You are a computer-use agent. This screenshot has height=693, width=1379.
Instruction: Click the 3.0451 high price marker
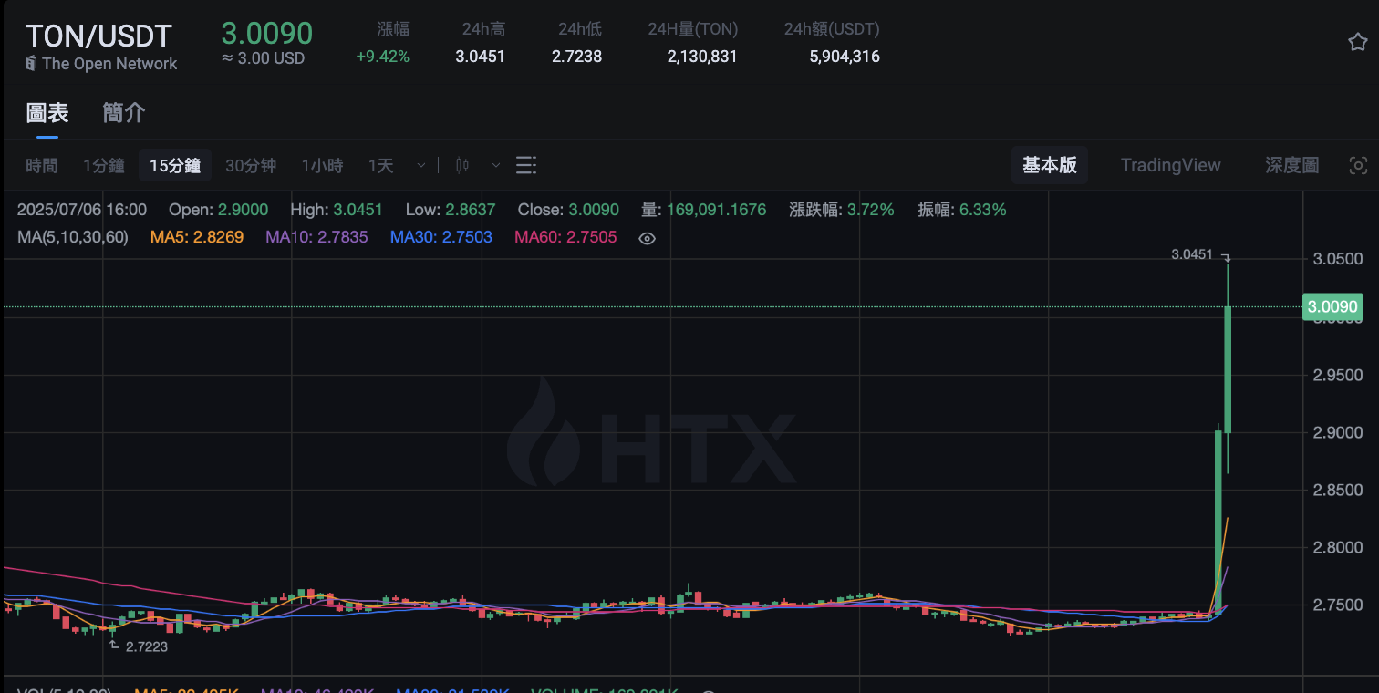pyautogui.click(x=1192, y=255)
